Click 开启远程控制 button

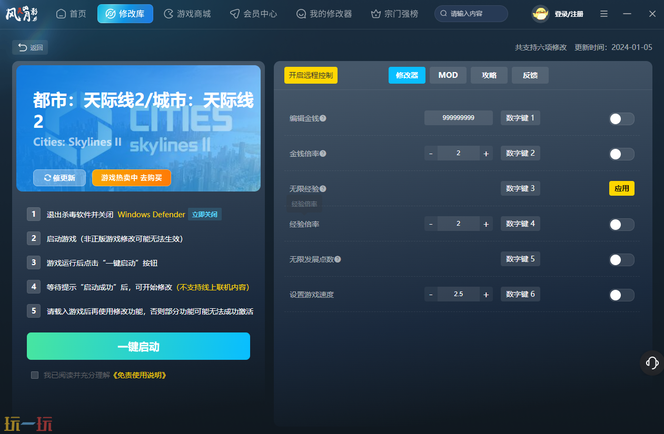click(x=311, y=75)
